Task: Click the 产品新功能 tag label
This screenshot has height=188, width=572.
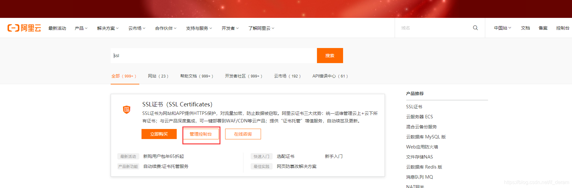Action: coord(128,166)
